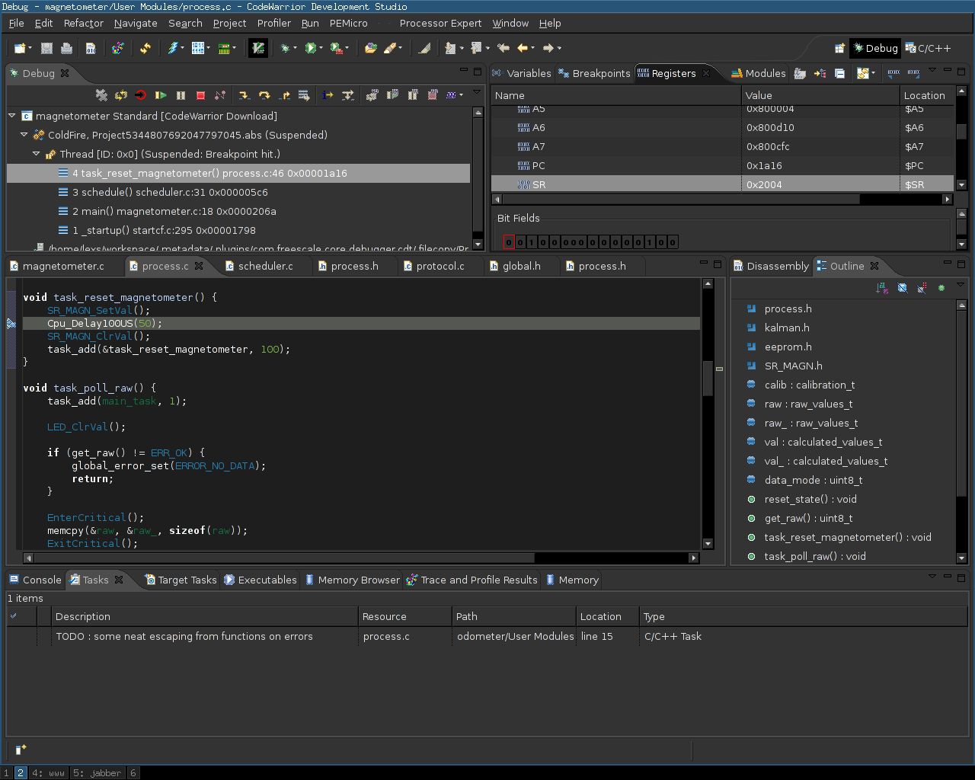Toggle Hide Static Members in Outline toolbar
The height and width of the screenshot is (780, 975).
click(x=922, y=288)
